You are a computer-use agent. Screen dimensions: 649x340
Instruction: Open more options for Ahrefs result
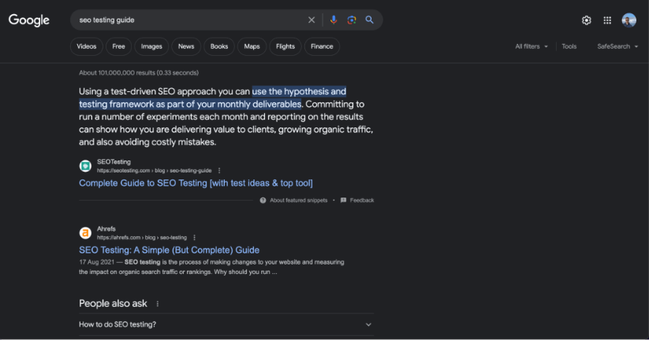194,238
